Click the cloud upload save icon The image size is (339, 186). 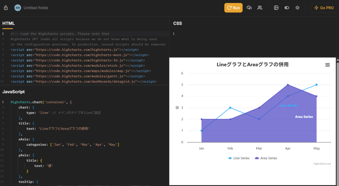249,8
